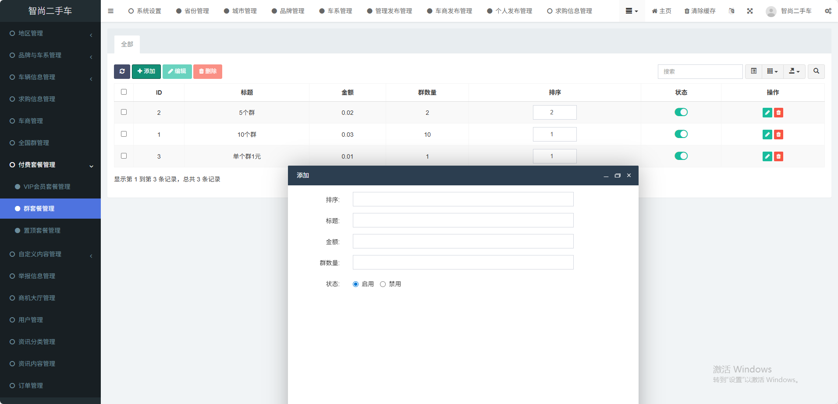Screen dimensions: 838x404
Task: Click the red delete icon for the 单个群1元 row
Action: tap(778, 156)
